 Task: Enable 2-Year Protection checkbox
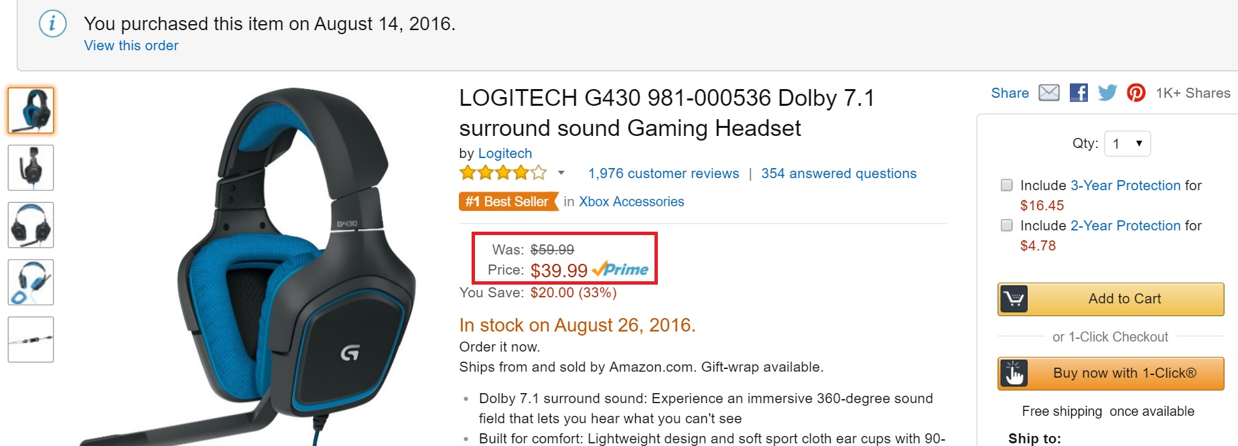pyautogui.click(x=1006, y=225)
